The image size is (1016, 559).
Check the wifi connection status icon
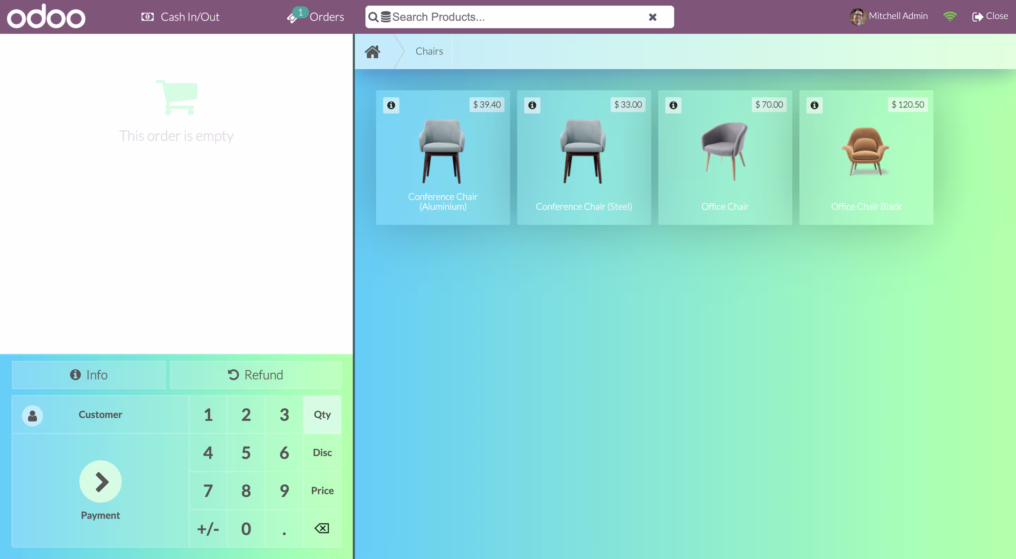pyautogui.click(x=950, y=16)
